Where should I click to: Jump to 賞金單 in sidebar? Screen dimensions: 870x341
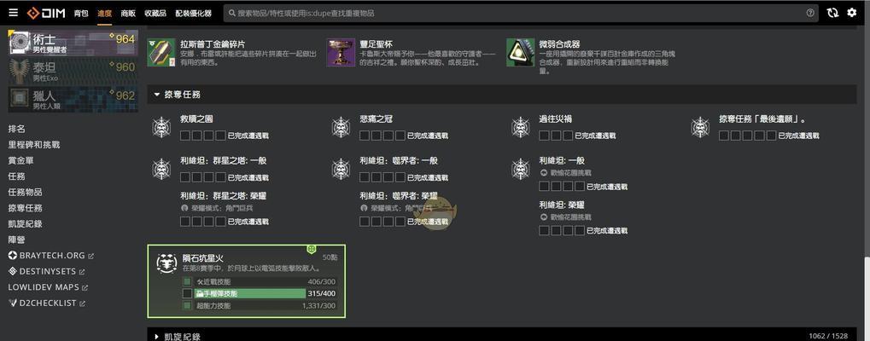[21, 160]
